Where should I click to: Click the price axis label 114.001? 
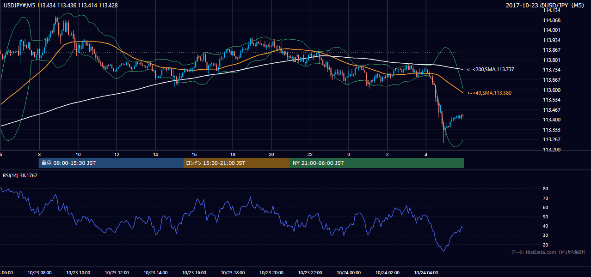point(551,30)
